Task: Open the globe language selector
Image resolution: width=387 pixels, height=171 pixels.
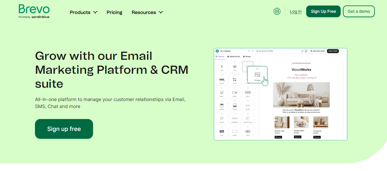Action: tap(277, 11)
